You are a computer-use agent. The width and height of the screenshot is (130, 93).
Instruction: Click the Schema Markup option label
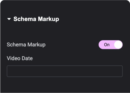point(26,45)
